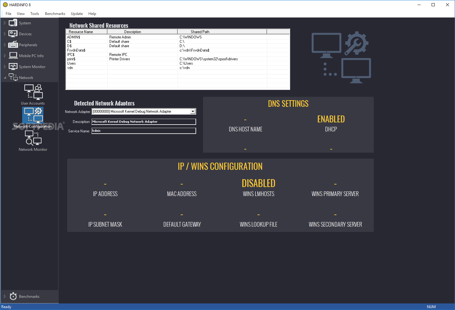Click the Mobile PC Info label
This screenshot has width=455, height=310.
(31, 56)
